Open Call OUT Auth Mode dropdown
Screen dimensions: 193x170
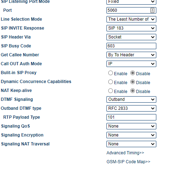click(131, 64)
